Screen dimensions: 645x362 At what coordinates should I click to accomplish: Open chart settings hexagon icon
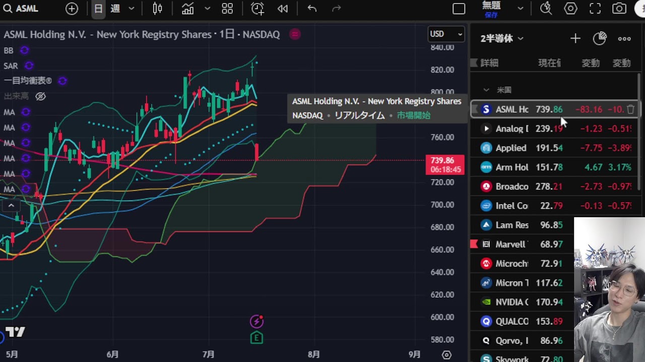(570, 9)
